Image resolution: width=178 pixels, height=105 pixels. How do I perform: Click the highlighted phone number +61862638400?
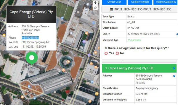tap(30, 38)
